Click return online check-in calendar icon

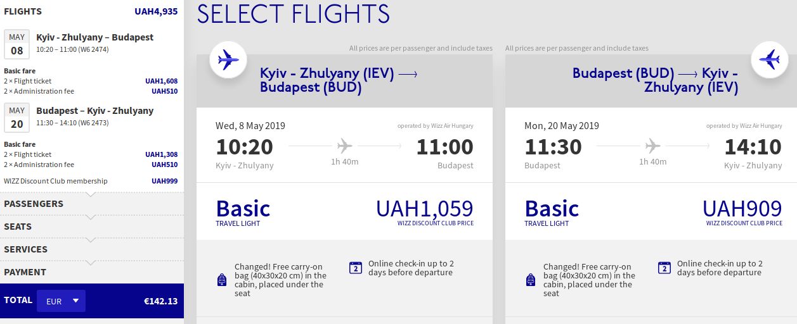pos(664,268)
